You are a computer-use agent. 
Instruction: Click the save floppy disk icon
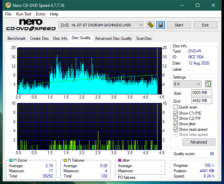[x=161, y=25]
